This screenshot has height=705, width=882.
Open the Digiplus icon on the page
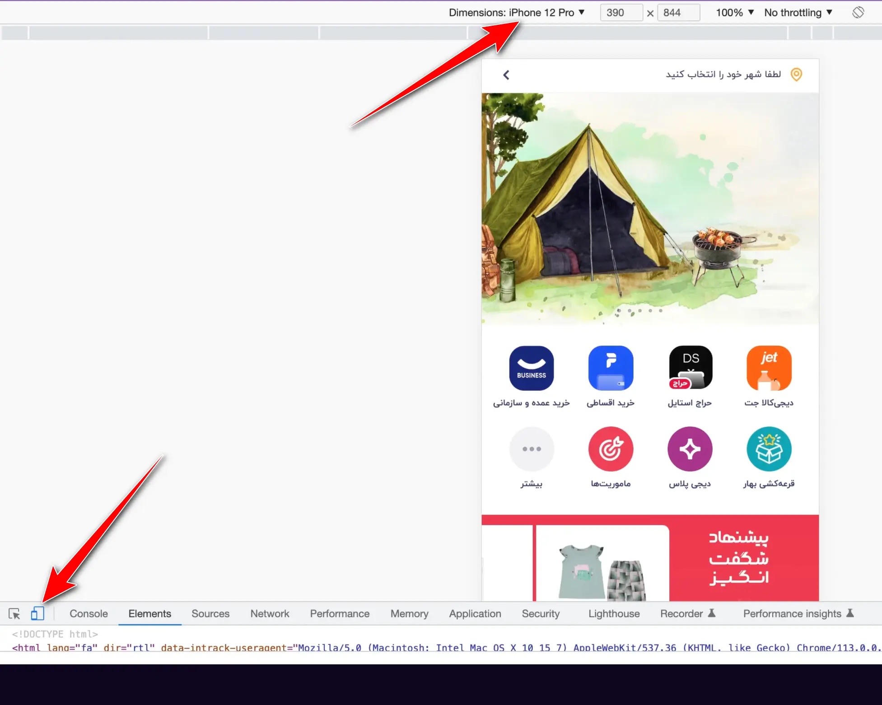point(690,448)
